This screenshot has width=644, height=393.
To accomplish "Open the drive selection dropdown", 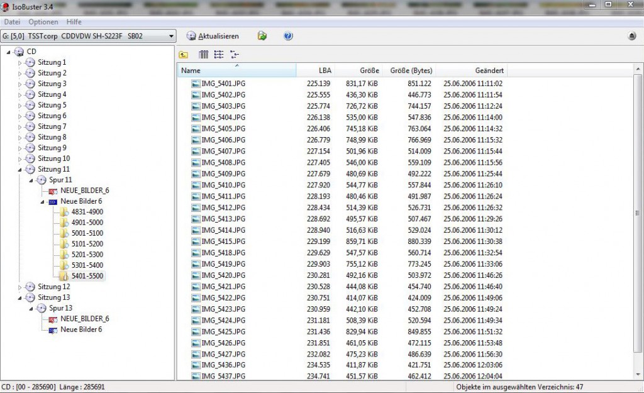I will coord(171,36).
